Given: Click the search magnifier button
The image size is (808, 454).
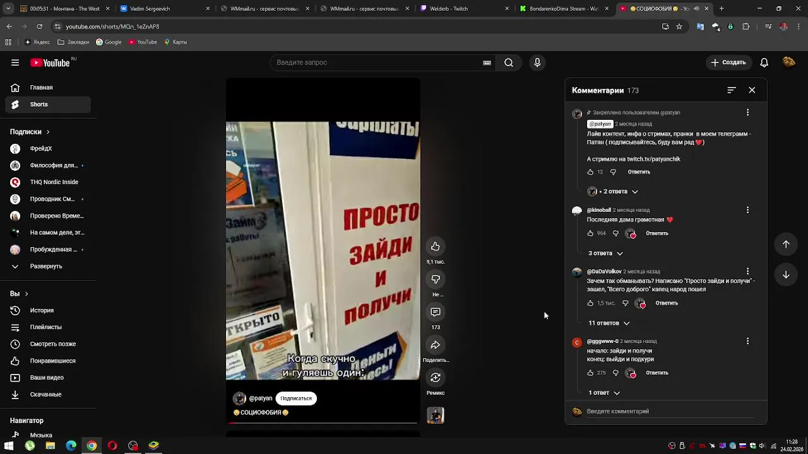Looking at the screenshot, I should 509,62.
